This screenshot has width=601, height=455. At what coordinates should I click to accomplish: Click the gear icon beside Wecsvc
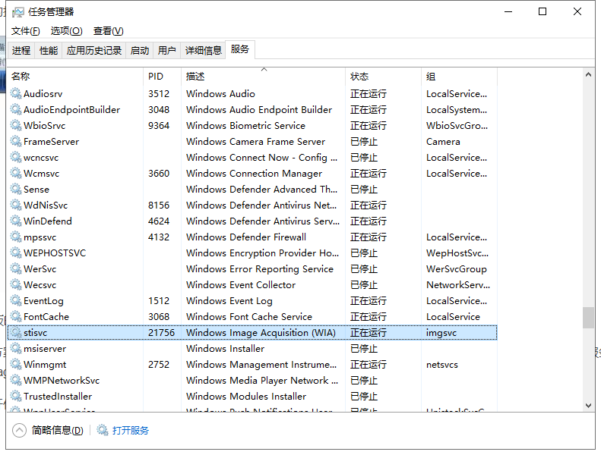point(16,284)
